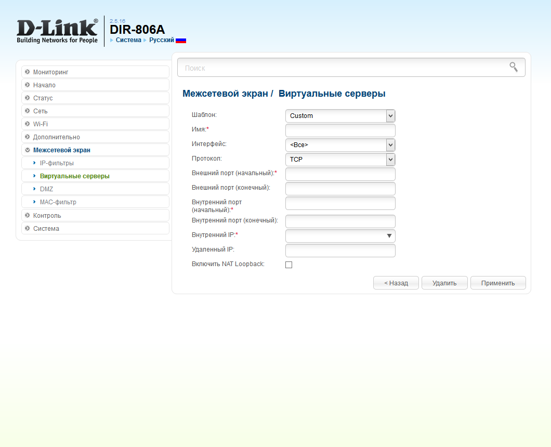This screenshot has width=551, height=447.
Task: Open the Статус menu item
Action: (95, 98)
